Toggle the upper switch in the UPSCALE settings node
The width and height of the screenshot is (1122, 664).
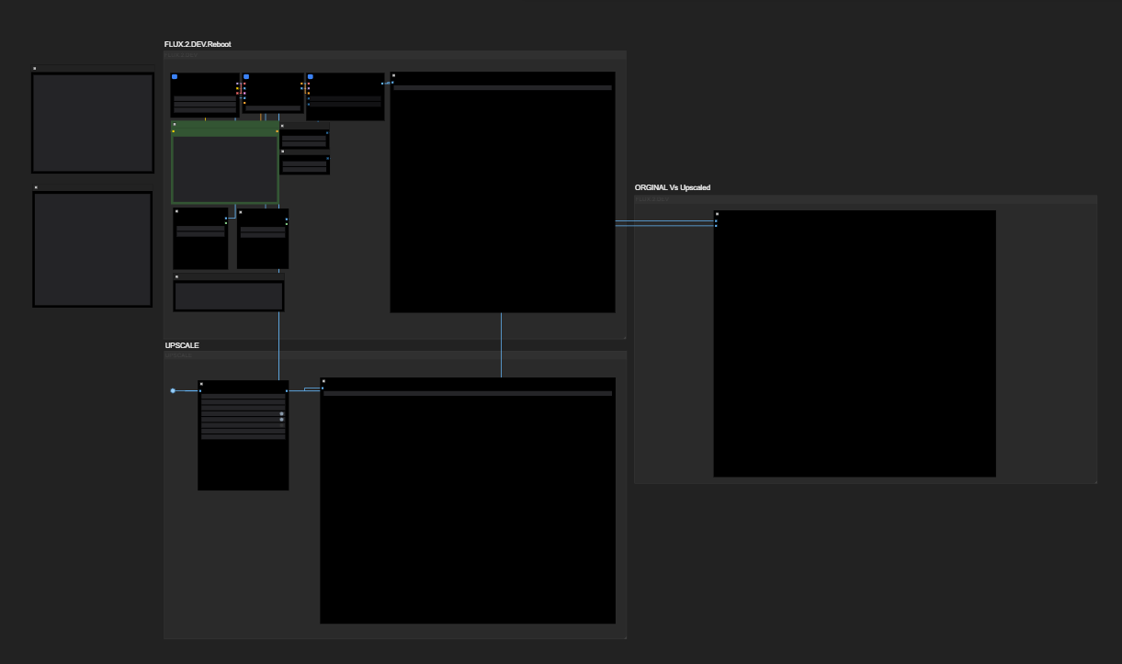click(x=281, y=413)
